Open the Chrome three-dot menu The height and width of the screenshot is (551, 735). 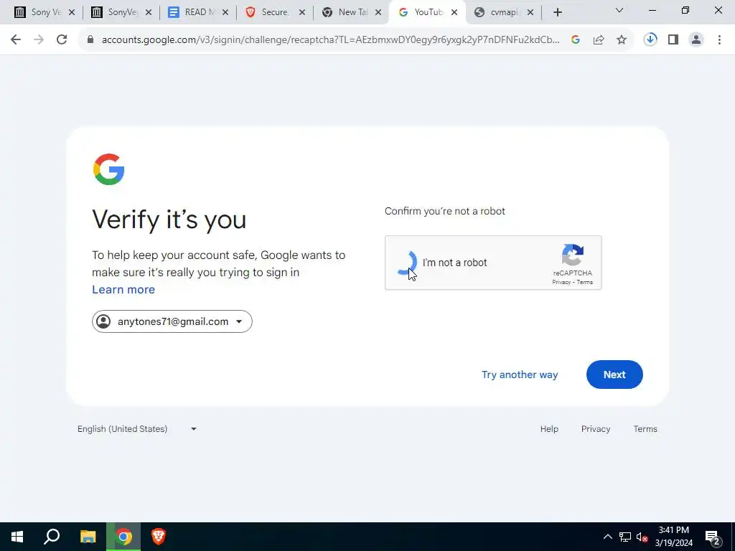click(719, 40)
